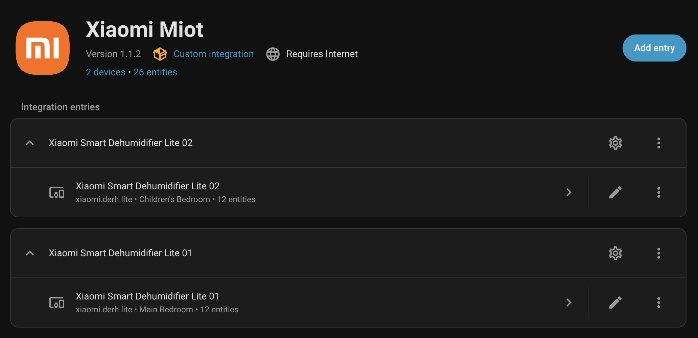Viewport: 698px width, 338px height.
Task: Click the Requires Internet globe icon
Action: point(273,54)
